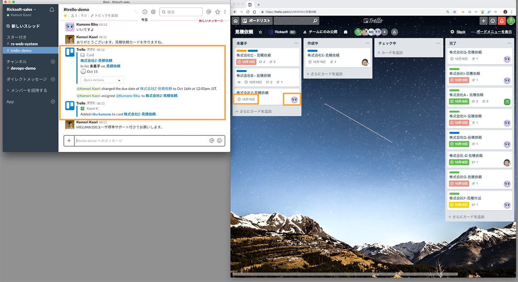Toggle 10月15日 due badge on 株式会社F card
This screenshot has height=282, width=518.
click(459, 205)
